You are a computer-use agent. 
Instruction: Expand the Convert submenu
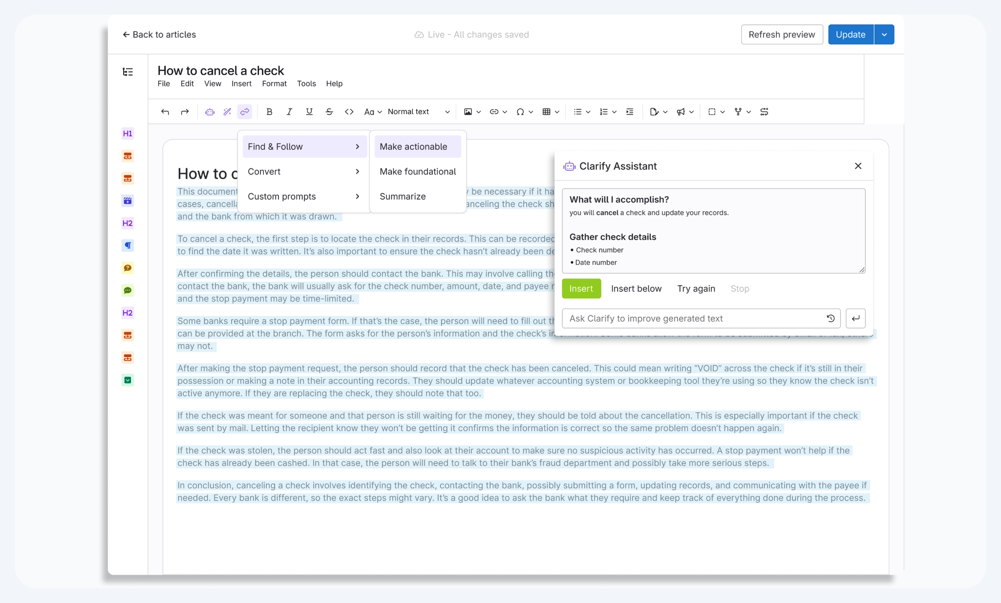click(304, 172)
